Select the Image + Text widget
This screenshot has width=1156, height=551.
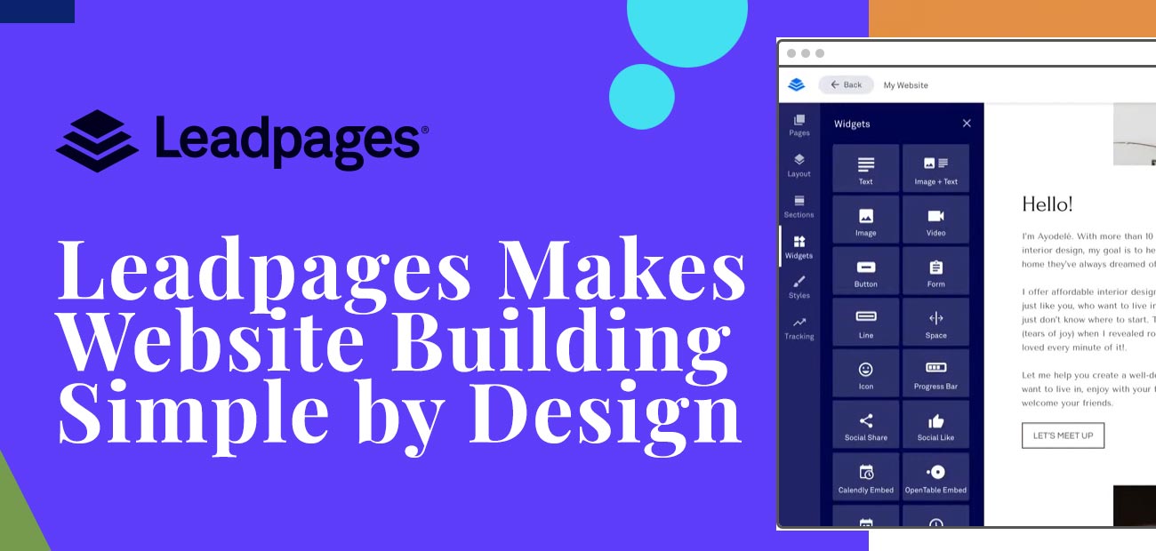point(935,168)
